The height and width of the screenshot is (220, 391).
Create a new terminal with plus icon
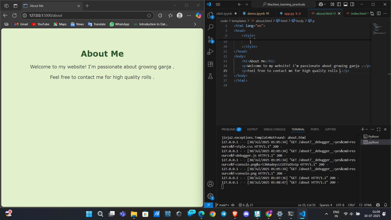click(x=363, y=129)
